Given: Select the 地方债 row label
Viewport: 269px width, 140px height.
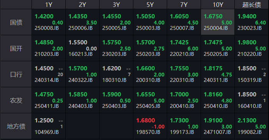Looking at the screenshot, I should point(16,126).
